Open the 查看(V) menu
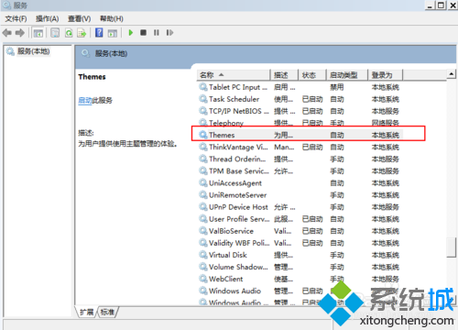Viewport: 458px width, 330px height. (x=79, y=19)
